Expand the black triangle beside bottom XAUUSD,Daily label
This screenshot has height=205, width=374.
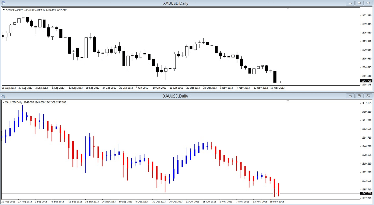click(x=4, y=102)
